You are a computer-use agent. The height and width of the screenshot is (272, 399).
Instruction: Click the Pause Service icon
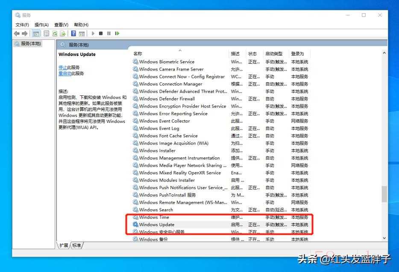pos(109,33)
